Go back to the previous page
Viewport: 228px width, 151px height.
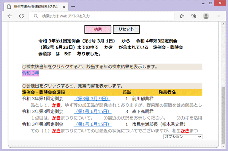point(9,16)
